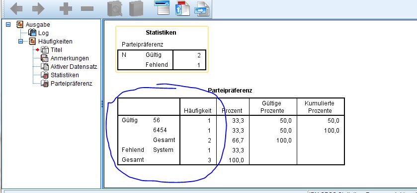Collapse the Häufigkeiten tree node
Image resolution: width=417 pixels, height=193 pixels.
pos(21,41)
